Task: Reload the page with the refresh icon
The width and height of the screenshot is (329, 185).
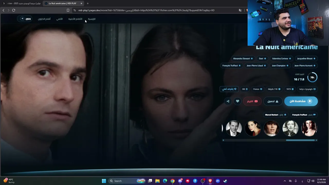Action: [14, 10]
